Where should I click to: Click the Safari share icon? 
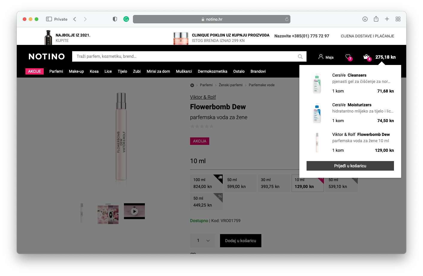click(376, 19)
